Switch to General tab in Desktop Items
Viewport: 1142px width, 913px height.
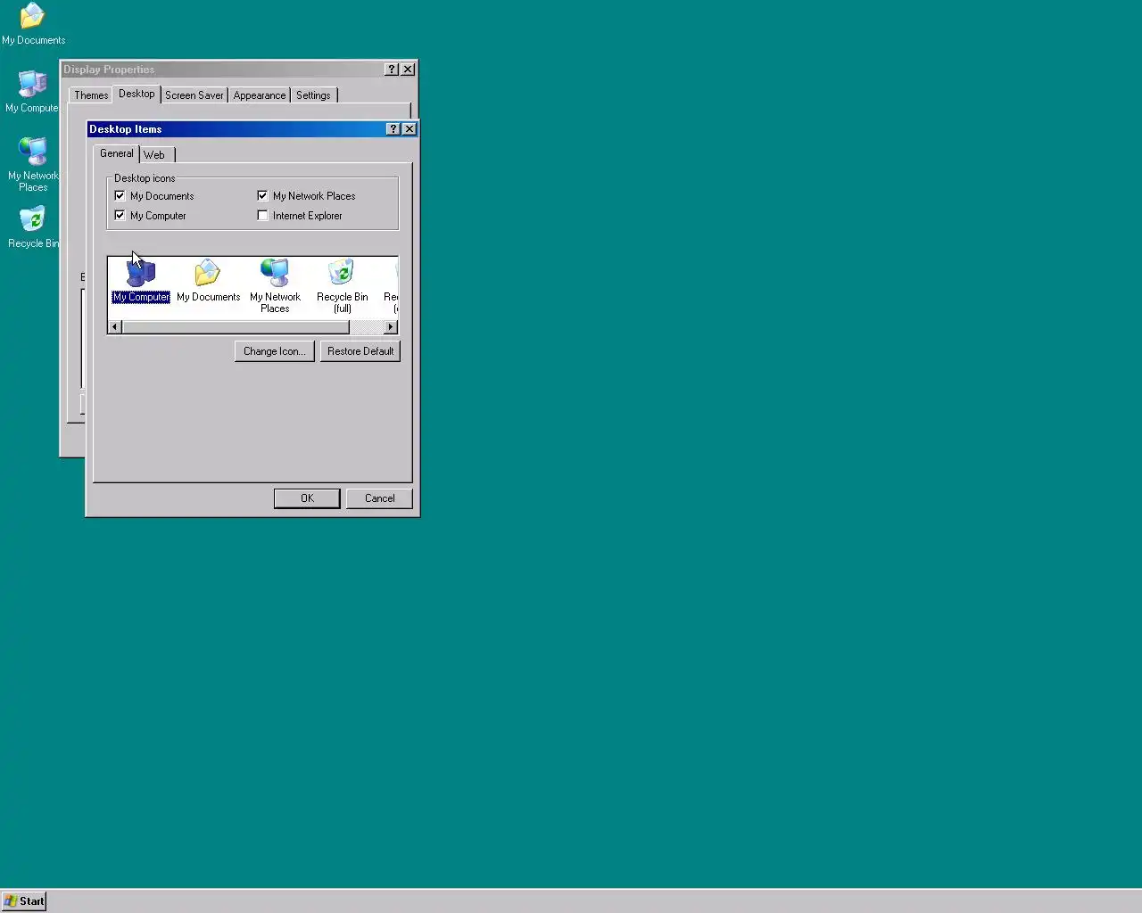coord(116,153)
